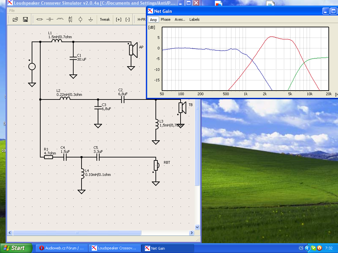Select the L3 inductor symbol in the schematic

point(157,124)
